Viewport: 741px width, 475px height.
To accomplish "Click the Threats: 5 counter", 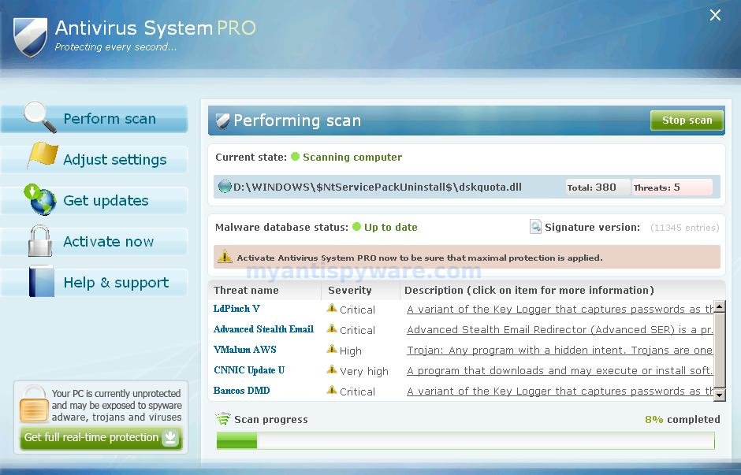I will pyautogui.click(x=672, y=187).
